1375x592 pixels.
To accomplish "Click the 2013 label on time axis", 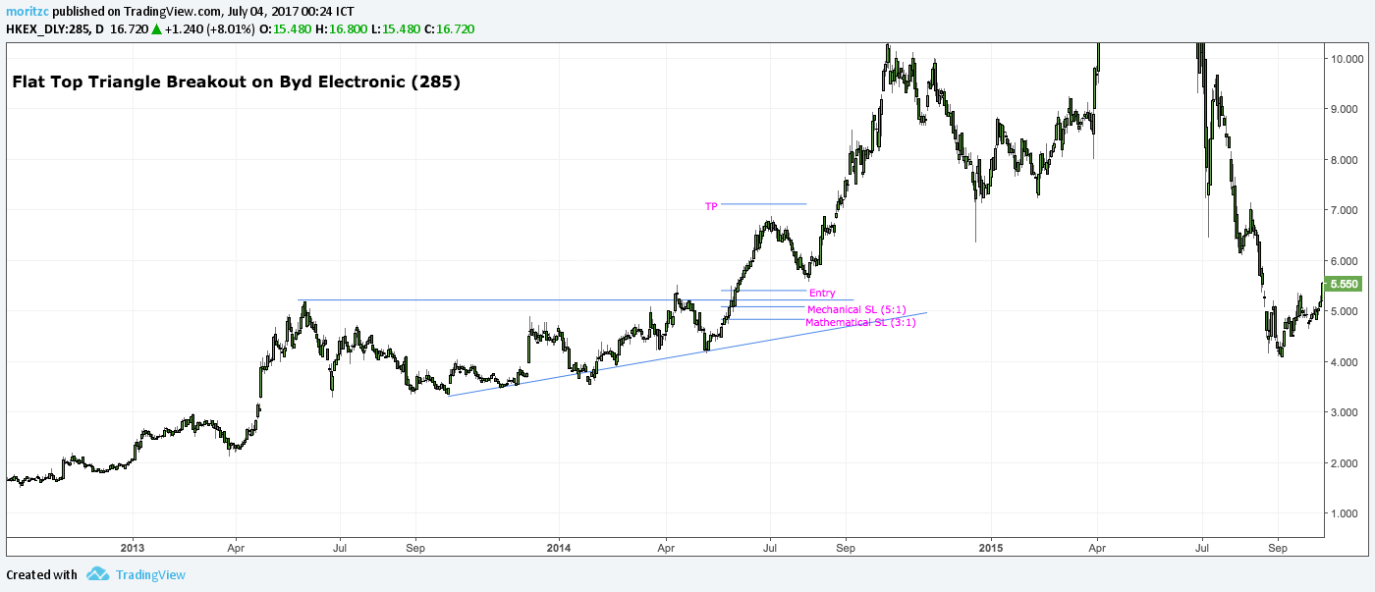I will [x=133, y=547].
